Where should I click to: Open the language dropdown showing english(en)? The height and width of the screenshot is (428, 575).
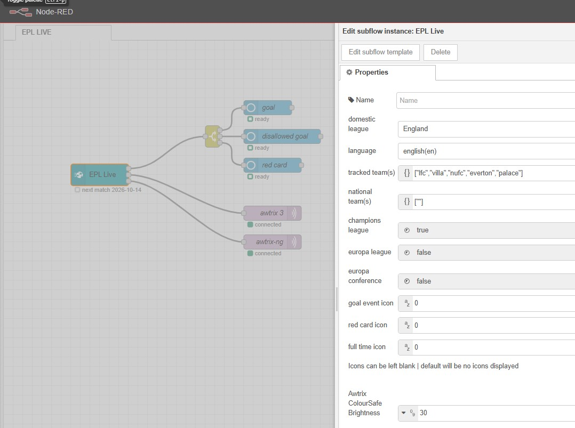[486, 151]
